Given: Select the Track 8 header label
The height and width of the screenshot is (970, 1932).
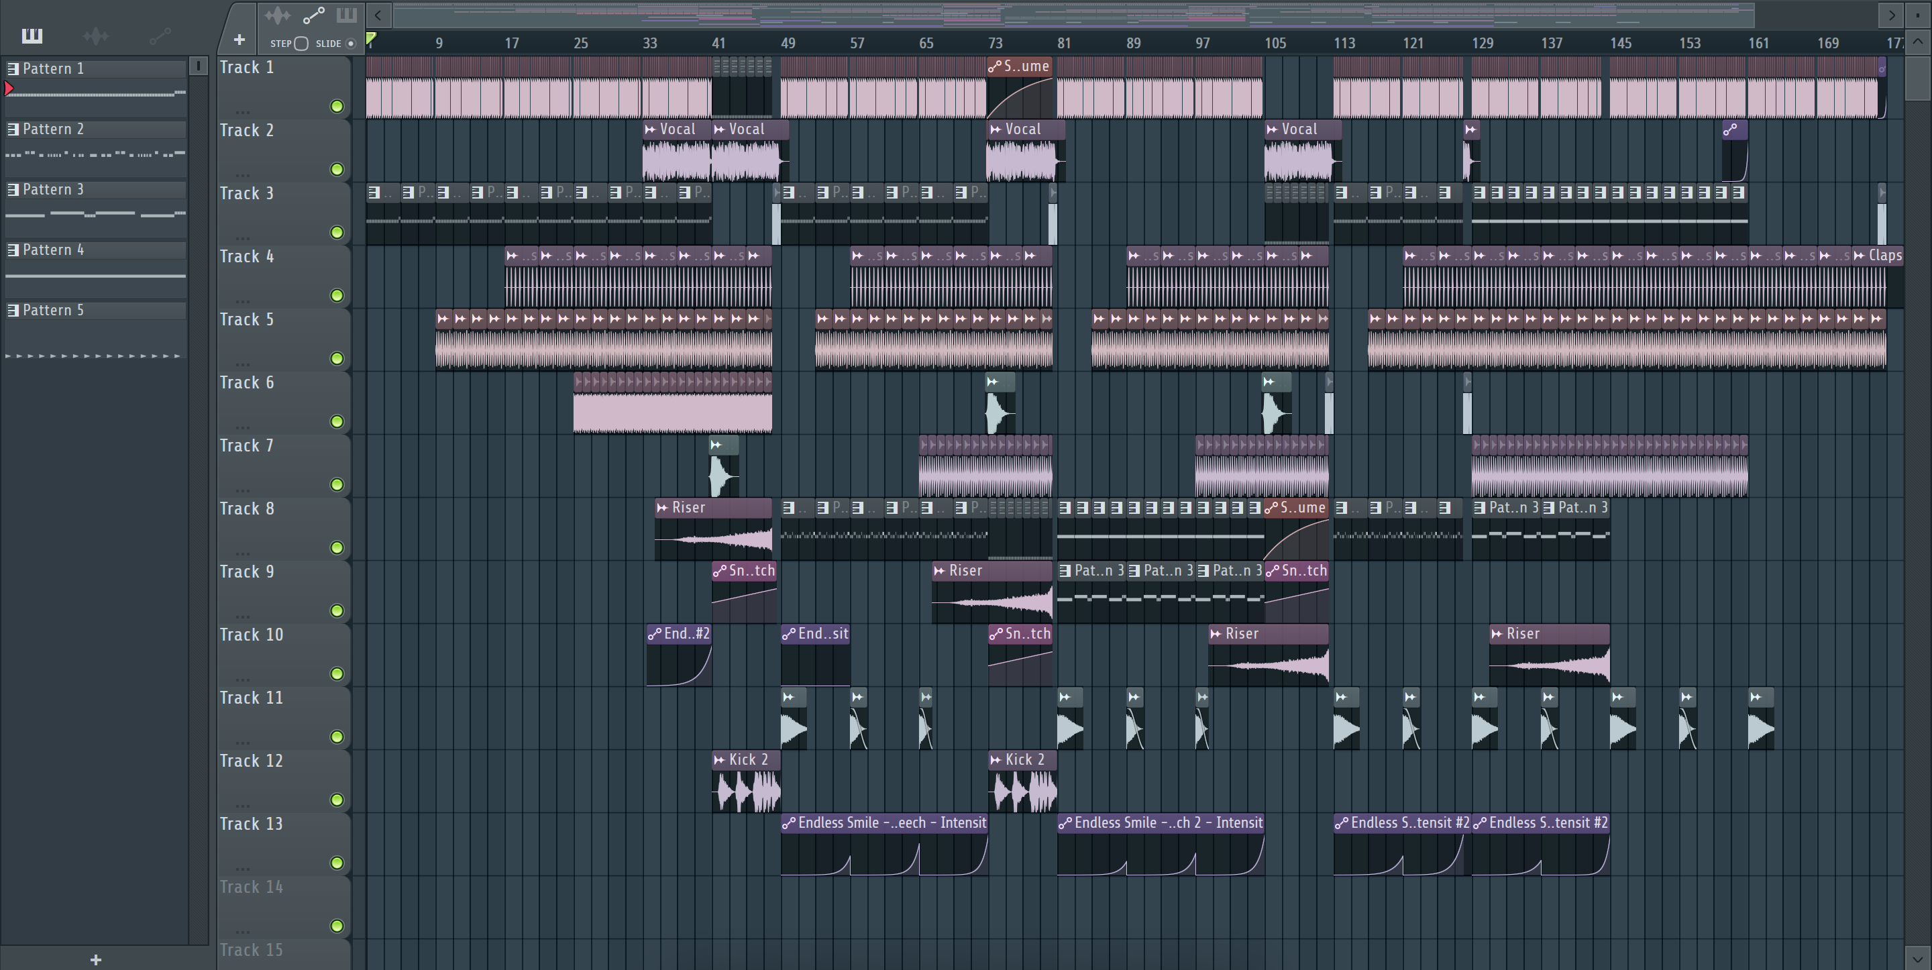Looking at the screenshot, I should coord(247,508).
